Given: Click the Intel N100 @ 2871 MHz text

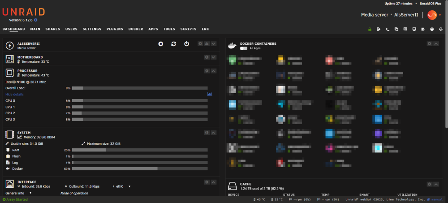Looking at the screenshot, I should pyautogui.click(x=26, y=82).
